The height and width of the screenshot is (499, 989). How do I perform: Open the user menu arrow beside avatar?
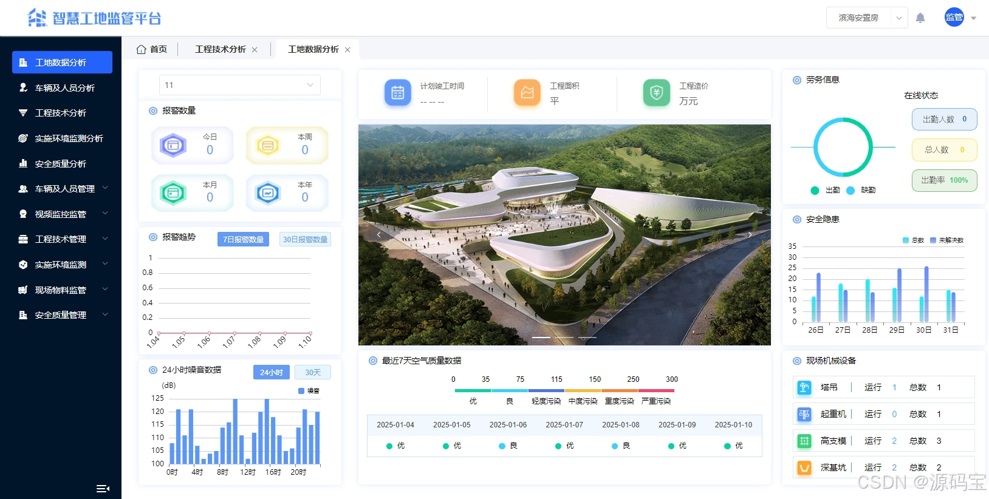pyautogui.click(x=974, y=18)
